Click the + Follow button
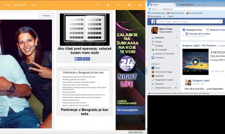Screen dimensions: 225x134 point(45,15)
